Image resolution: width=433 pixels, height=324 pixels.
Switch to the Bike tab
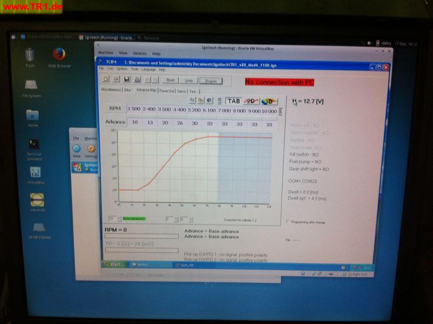127,90
